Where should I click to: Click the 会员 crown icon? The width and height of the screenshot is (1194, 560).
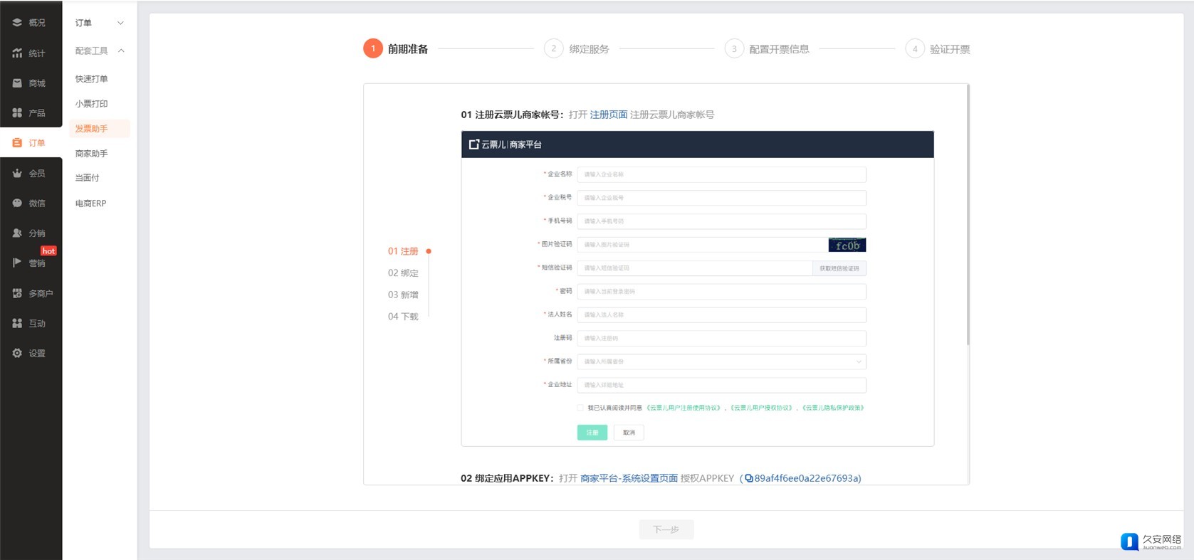[x=17, y=174]
